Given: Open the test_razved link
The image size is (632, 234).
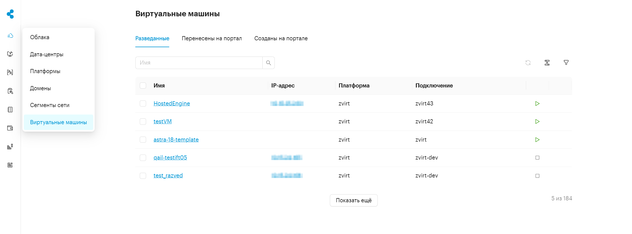Looking at the screenshot, I should [x=168, y=175].
